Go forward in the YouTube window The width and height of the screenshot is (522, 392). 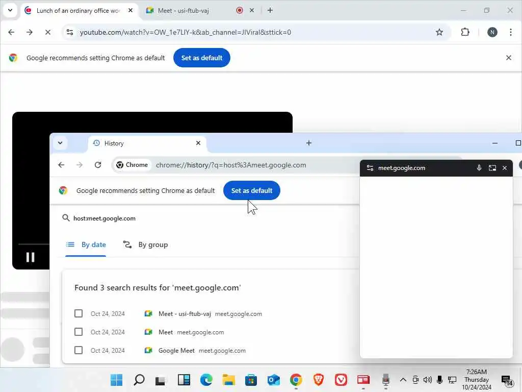pyautogui.click(x=30, y=32)
